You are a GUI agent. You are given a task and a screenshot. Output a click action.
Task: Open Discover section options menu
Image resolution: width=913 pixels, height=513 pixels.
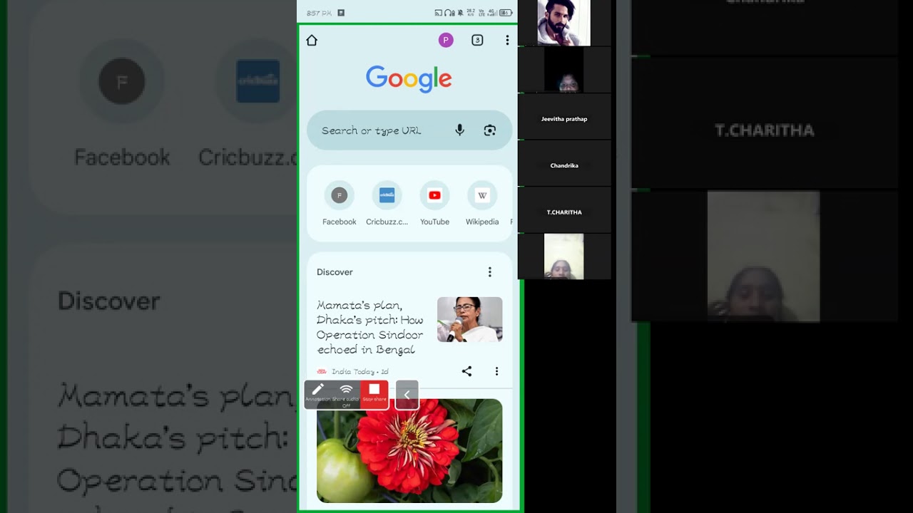pos(489,272)
